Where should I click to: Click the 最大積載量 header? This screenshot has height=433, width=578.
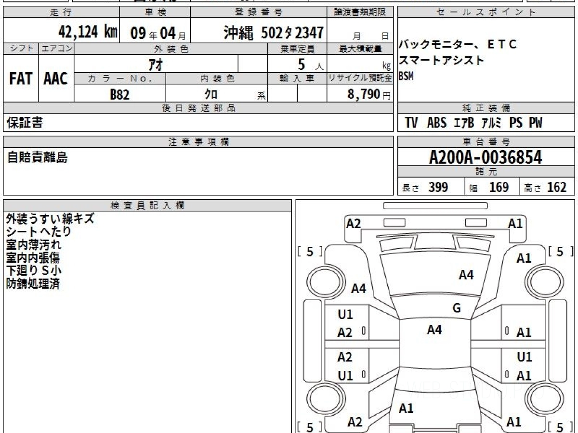[x=360, y=49]
